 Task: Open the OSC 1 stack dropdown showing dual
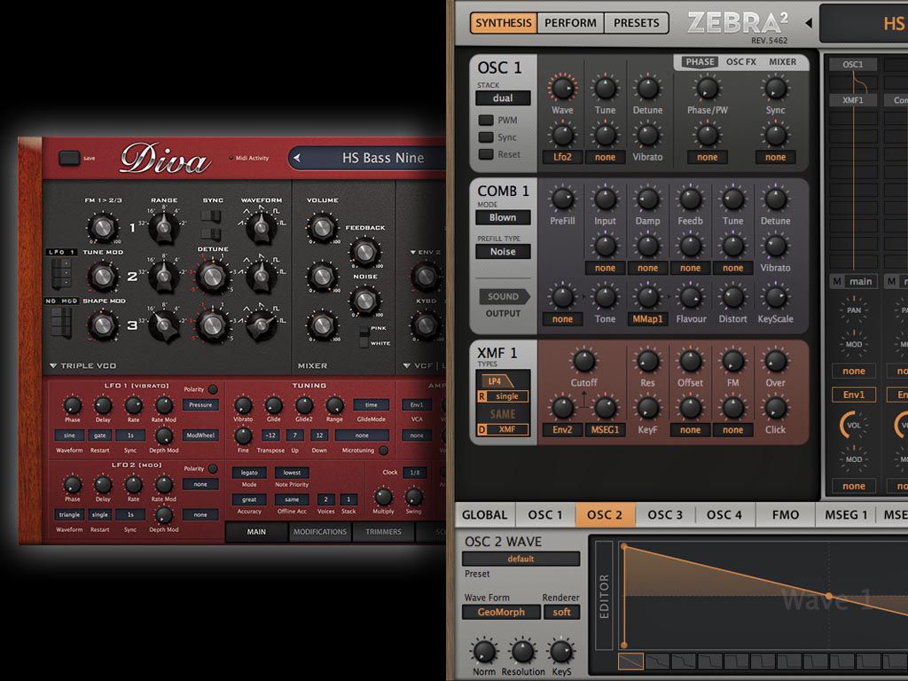click(x=503, y=98)
